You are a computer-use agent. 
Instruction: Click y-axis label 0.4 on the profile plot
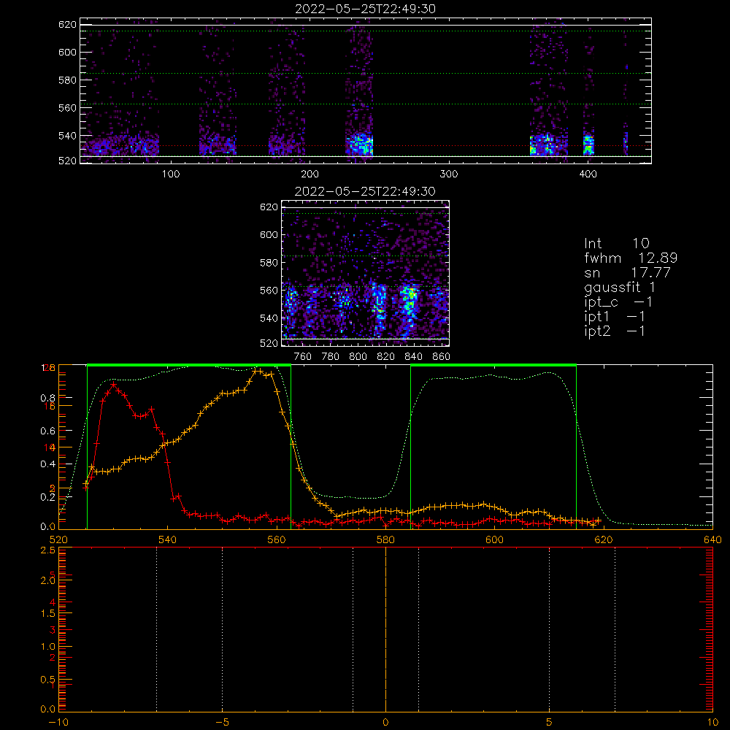[x=48, y=464]
